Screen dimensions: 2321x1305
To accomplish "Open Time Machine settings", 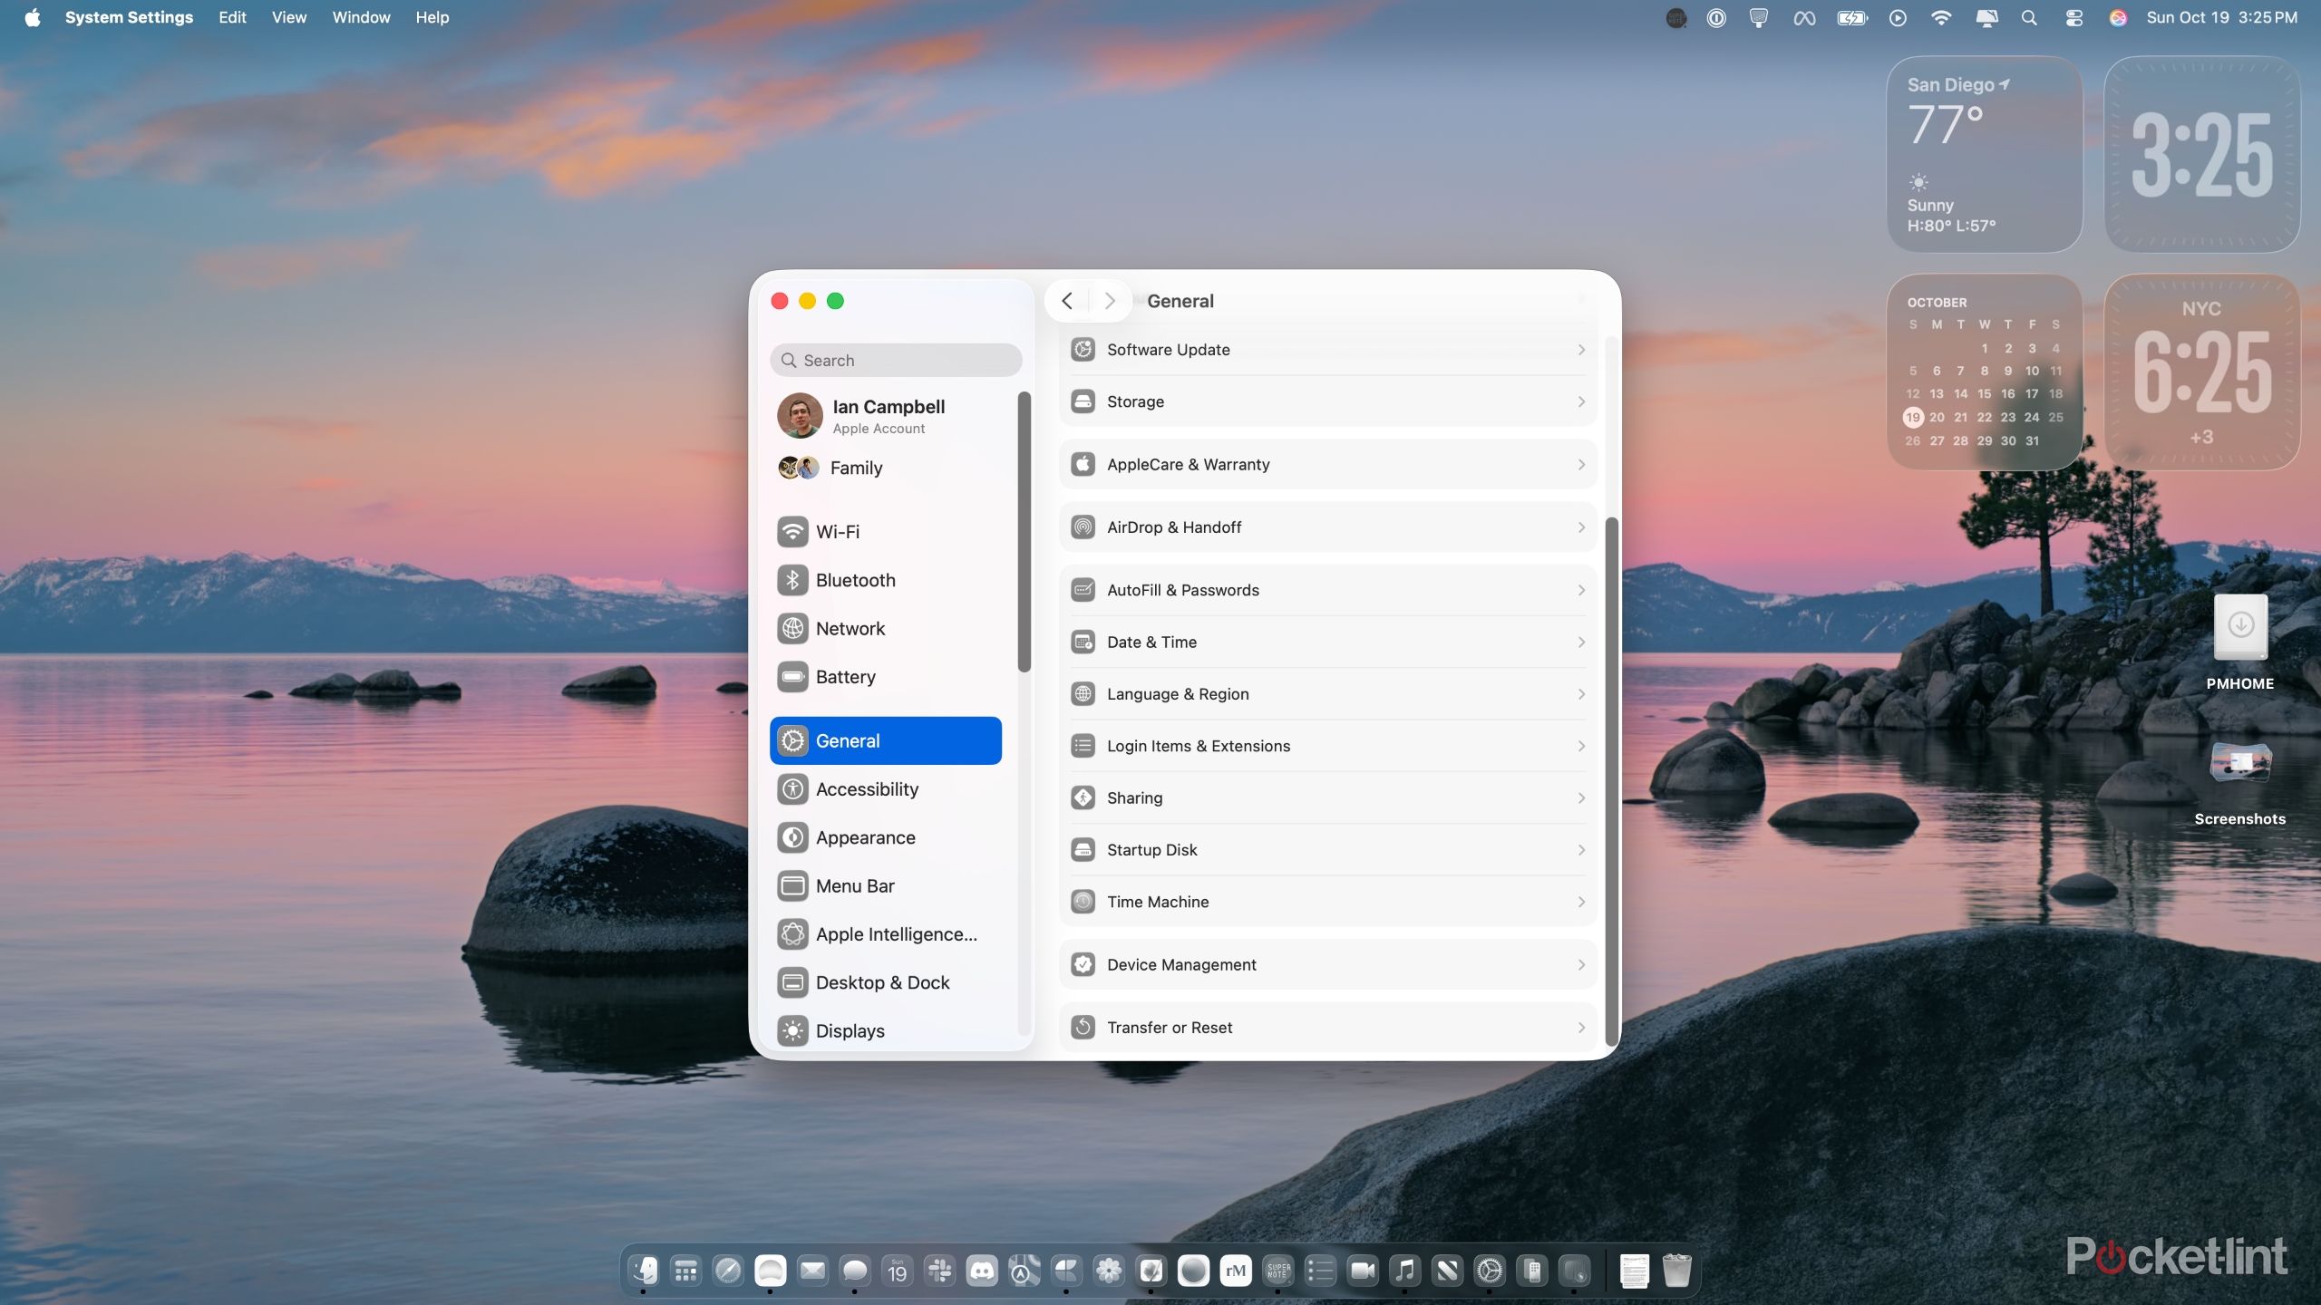I will pos(1327,902).
